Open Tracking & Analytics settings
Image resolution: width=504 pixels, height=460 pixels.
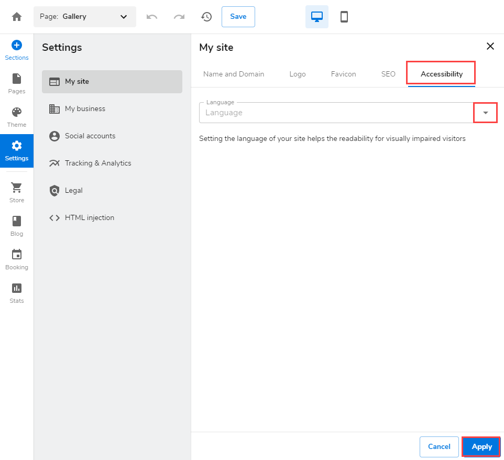tap(112, 163)
